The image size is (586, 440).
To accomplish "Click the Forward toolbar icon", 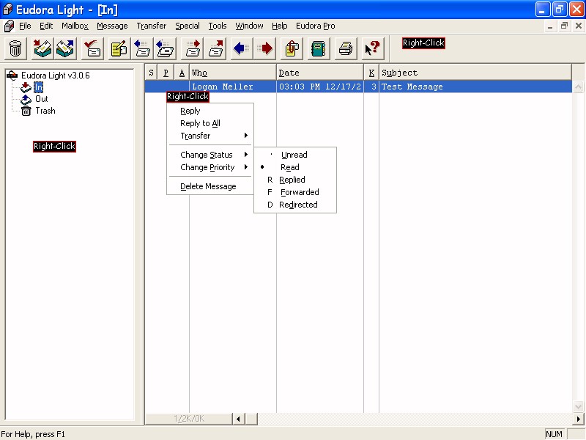I will tap(192, 48).
